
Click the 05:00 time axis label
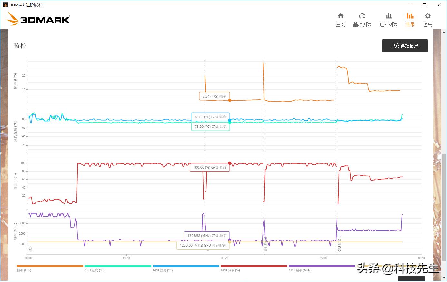tap(323, 258)
